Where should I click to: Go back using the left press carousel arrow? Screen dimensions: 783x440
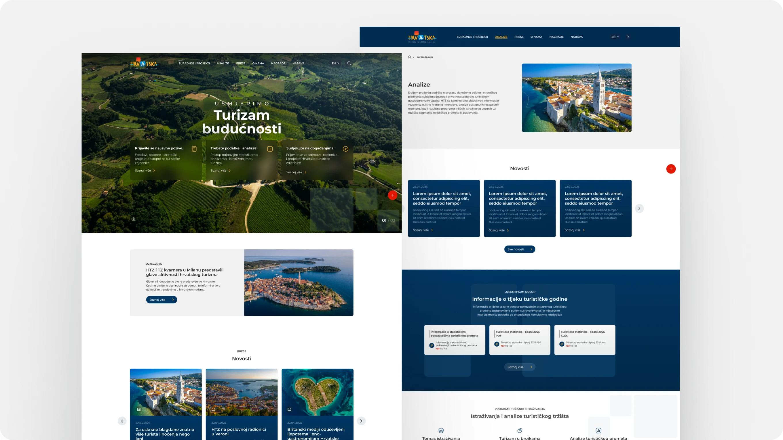[x=122, y=421]
